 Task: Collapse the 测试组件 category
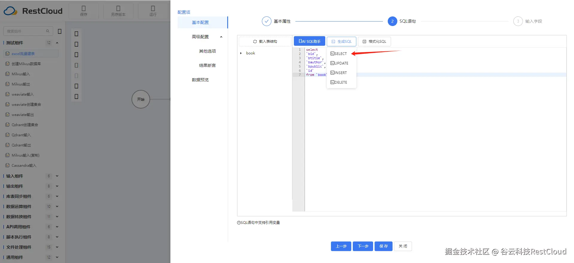pos(57,43)
